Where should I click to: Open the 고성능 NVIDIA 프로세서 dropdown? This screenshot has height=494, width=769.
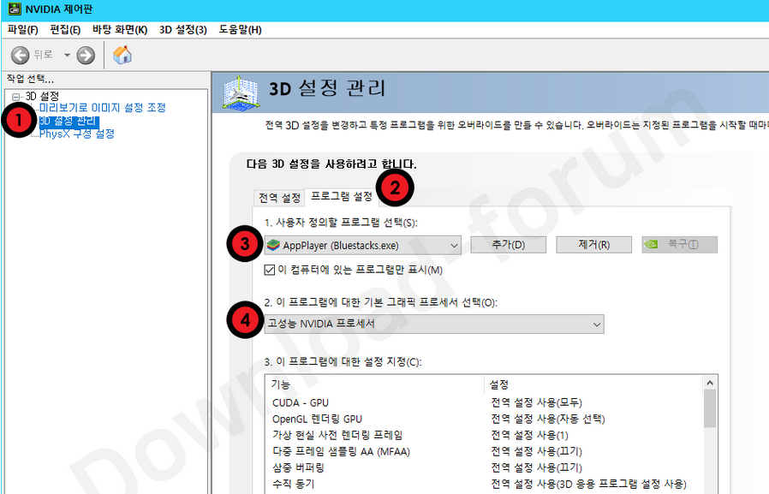(x=434, y=324)
